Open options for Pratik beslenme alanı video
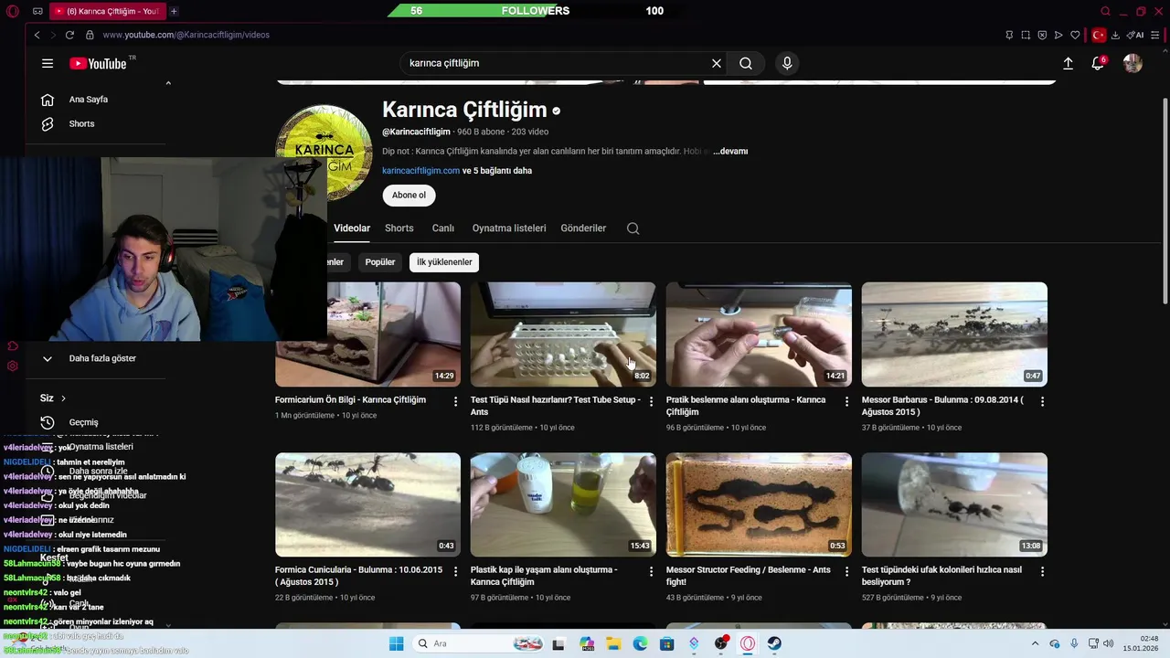The image size is (1170, 658). click(x=846, y=401)
